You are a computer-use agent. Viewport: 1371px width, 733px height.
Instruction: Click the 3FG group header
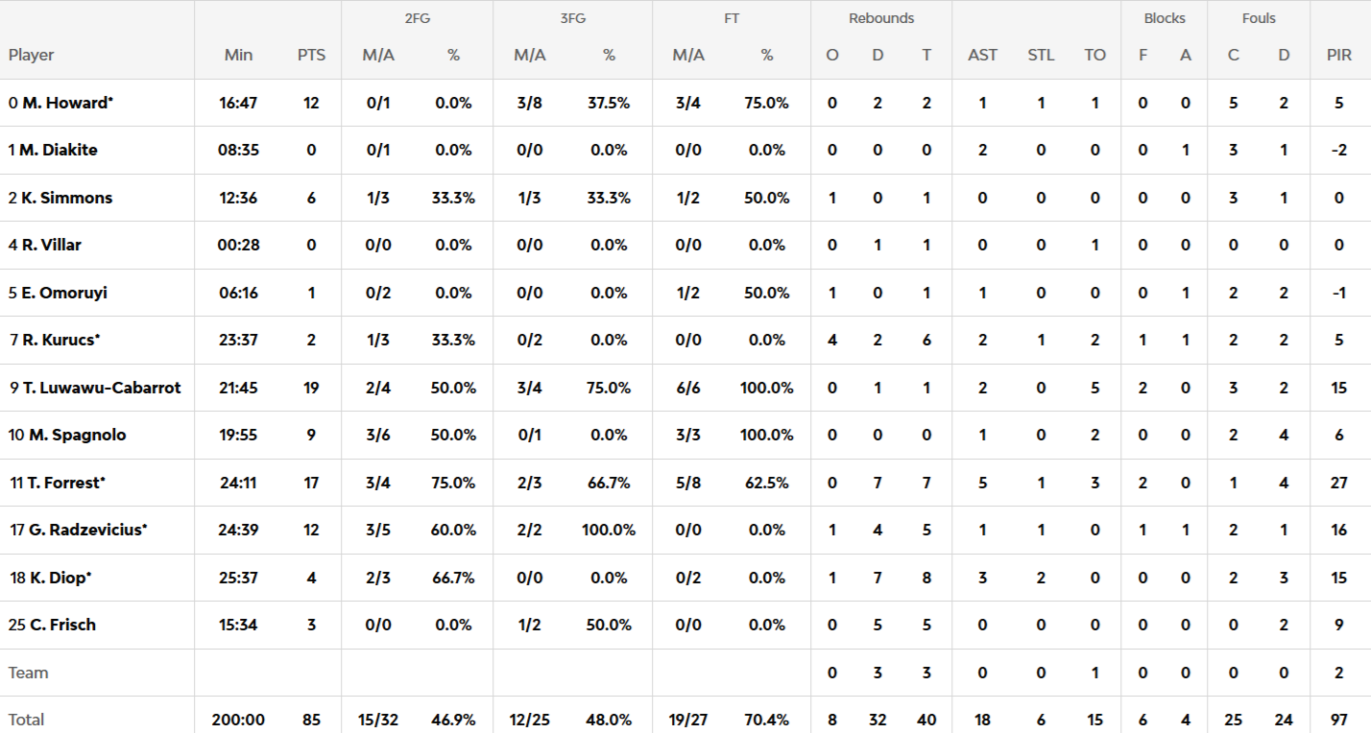[x=572, y=18]
